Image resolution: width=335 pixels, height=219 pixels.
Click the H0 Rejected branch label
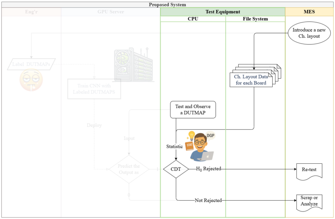[209, 169]
